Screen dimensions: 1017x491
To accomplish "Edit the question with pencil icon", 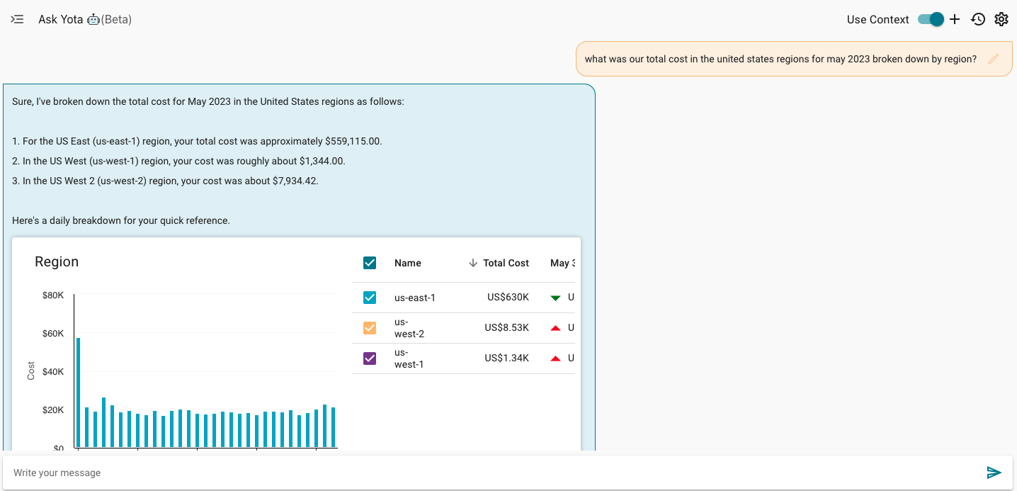I will click(x=994, y=59).
